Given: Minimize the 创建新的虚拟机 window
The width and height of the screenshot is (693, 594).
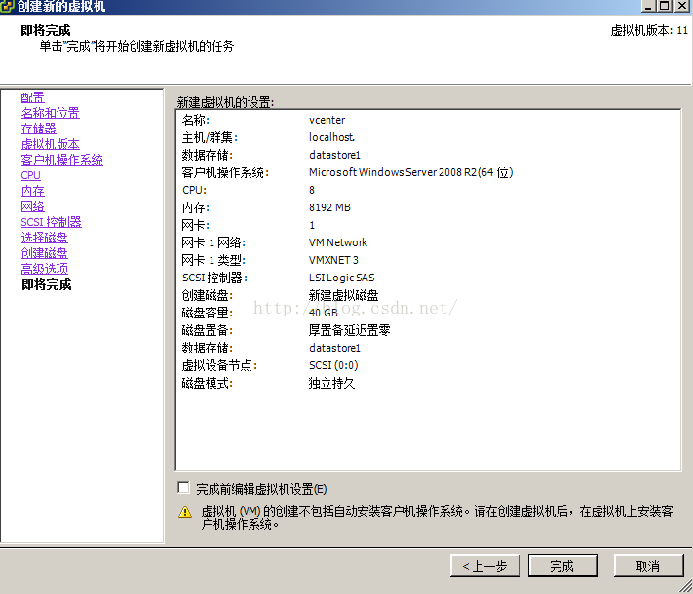Looking at the screenshot, I should pyautogui.click(x=648, y=6).
